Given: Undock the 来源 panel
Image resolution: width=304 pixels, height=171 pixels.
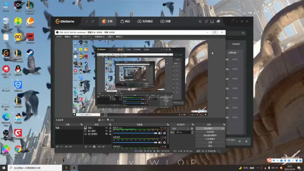Looking at the screenshot, I should (x=110, y=125).
